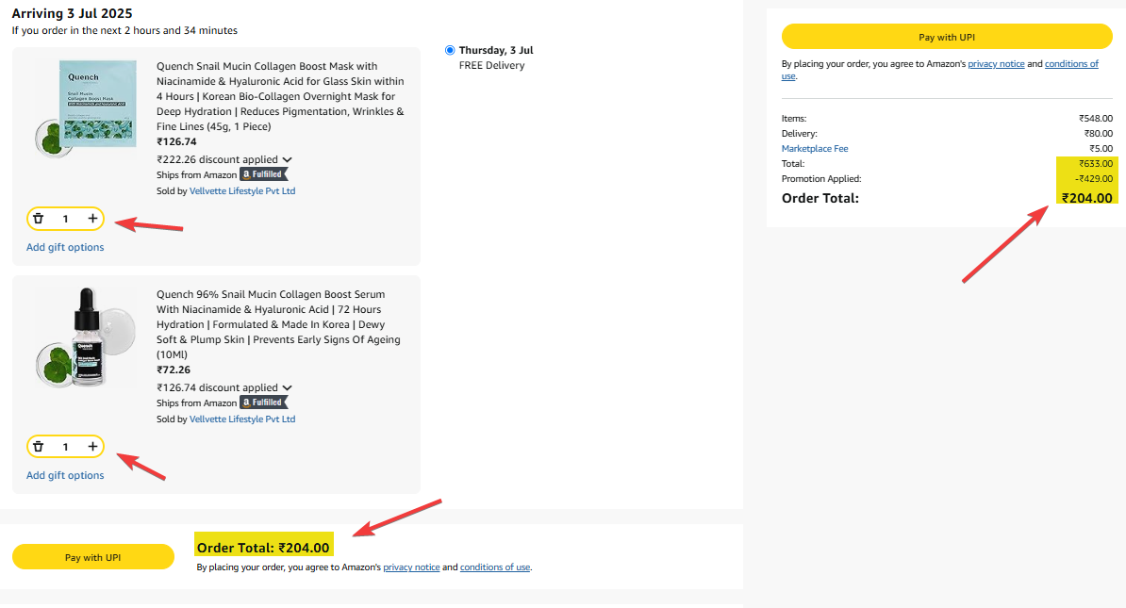The width and height of the screenshot is (1126, 608).
Task: Open conditions of use link at page bottom
Action: click(495, 567)
